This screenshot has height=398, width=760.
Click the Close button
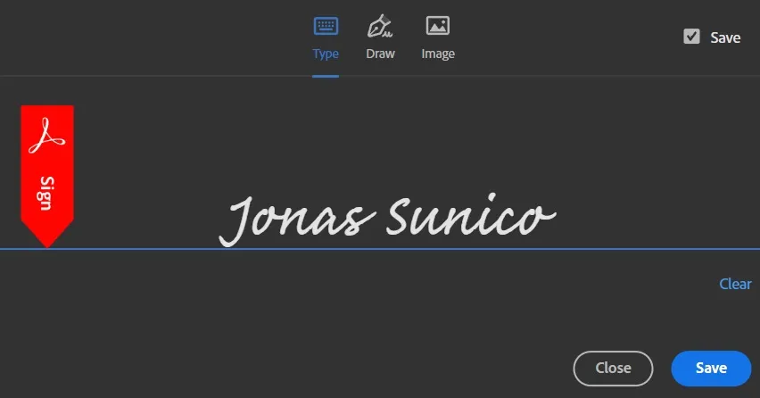[613, 369]
